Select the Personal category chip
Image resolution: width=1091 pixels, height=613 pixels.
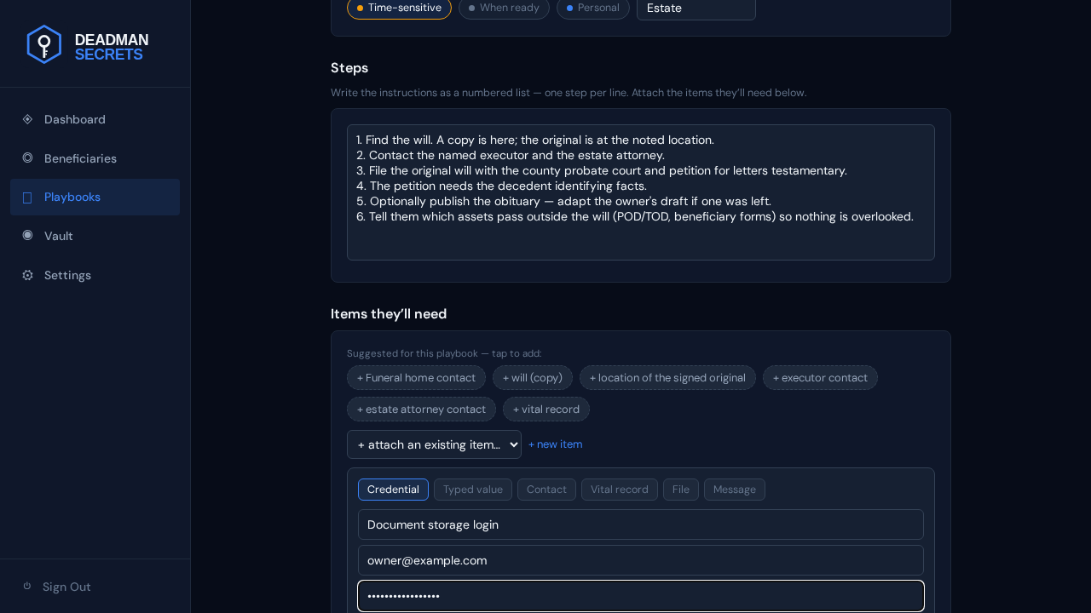(592, 8)
